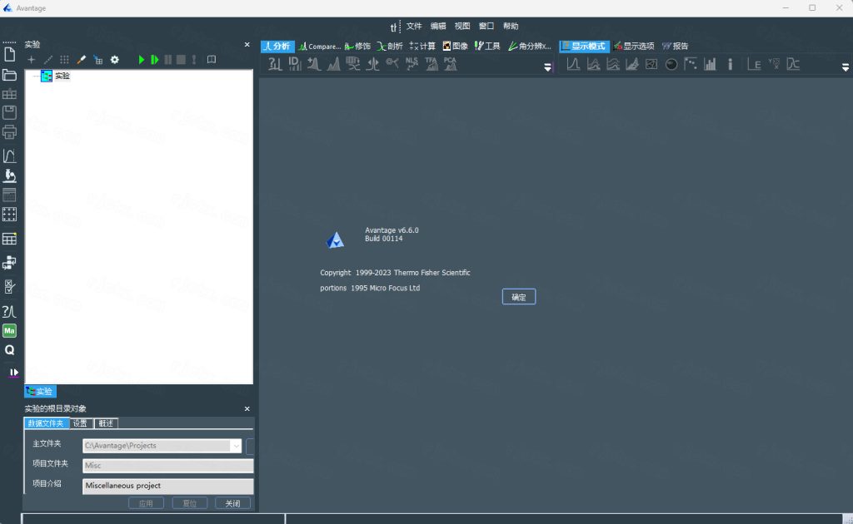Screen dimensions: 853x524
Task: Click the dotted grid sidebar icon
Action: 9,215
